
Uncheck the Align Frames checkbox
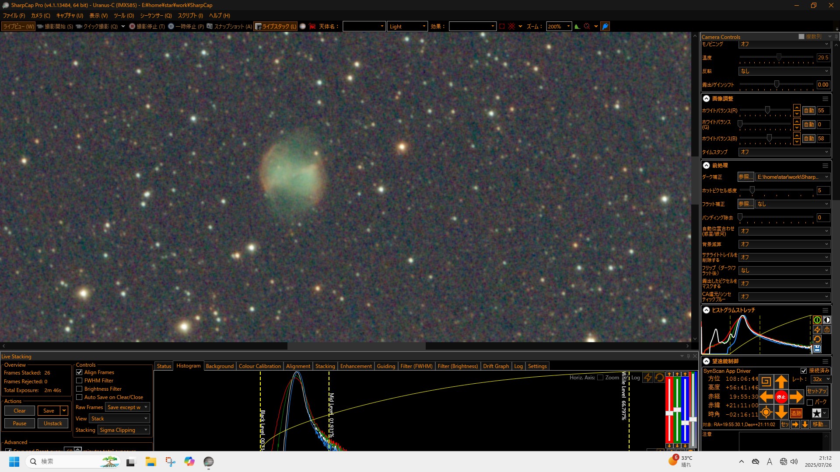tap(79, 372)
